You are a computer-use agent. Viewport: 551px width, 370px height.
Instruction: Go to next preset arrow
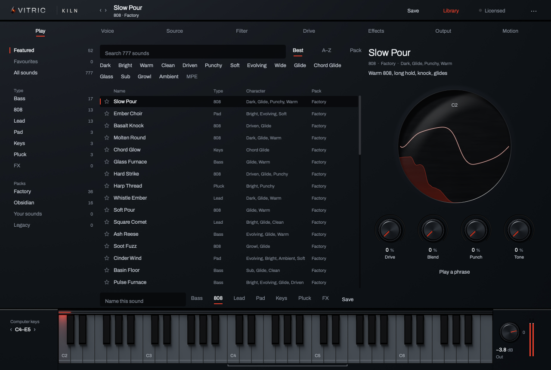(x=106, y=10)
